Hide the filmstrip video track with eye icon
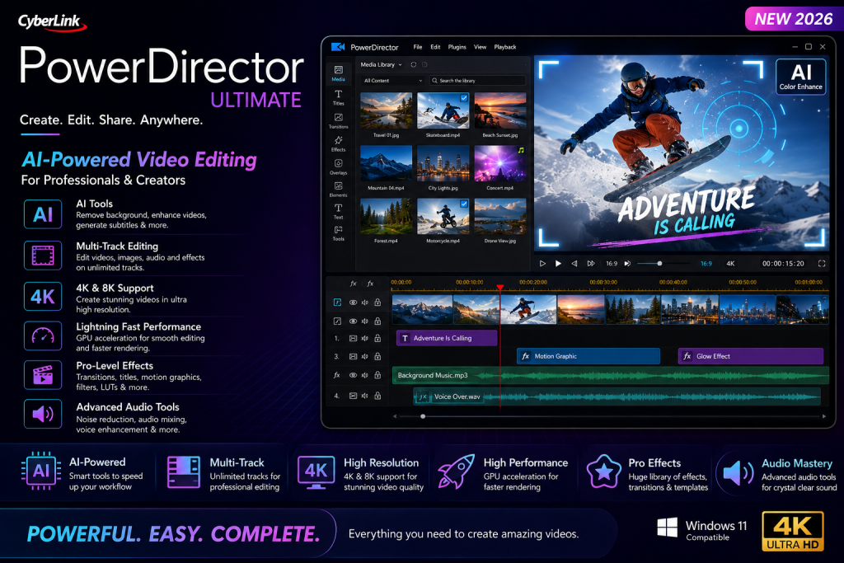This screenshot has height=563, width=844. click(x=353, y=303)
